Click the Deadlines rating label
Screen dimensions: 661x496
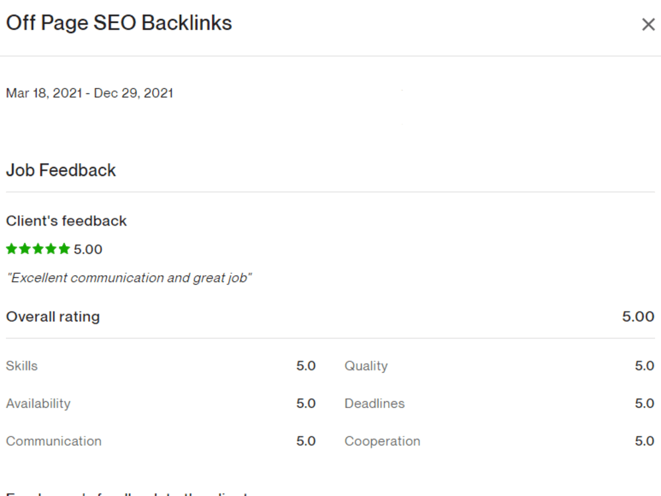pyautogui.click(x=374, y=403)
